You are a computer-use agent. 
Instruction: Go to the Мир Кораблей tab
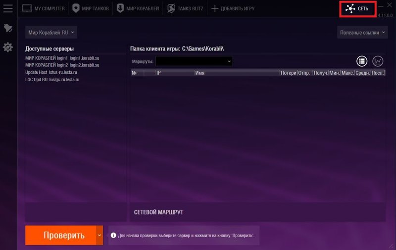[x=138, y=8]
